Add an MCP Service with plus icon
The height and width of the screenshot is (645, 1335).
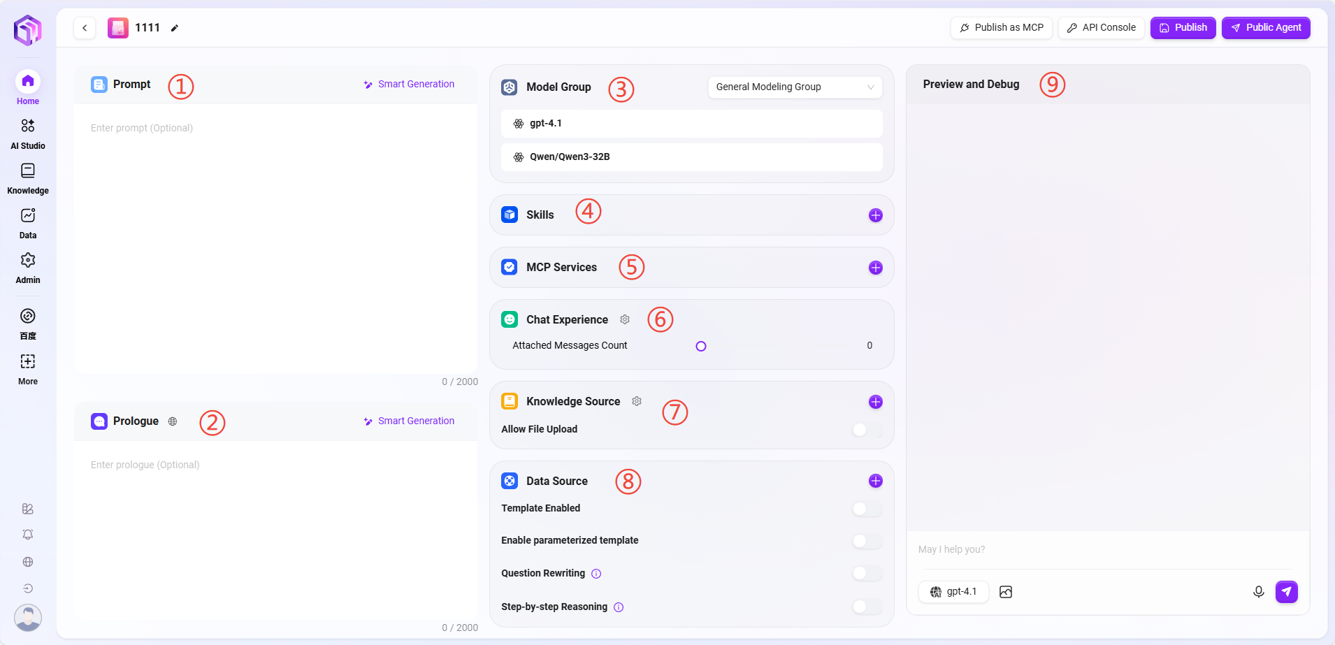pos(875,268)
